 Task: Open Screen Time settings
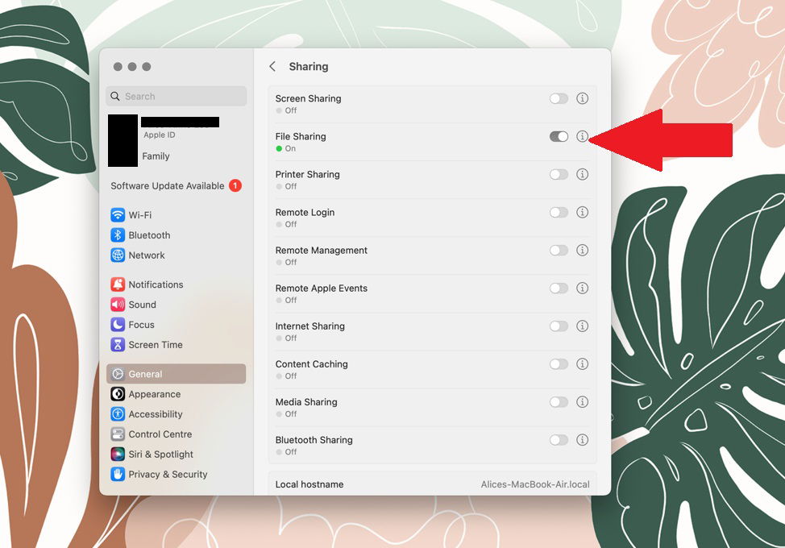pyautogui.click(x=155, y=344)
